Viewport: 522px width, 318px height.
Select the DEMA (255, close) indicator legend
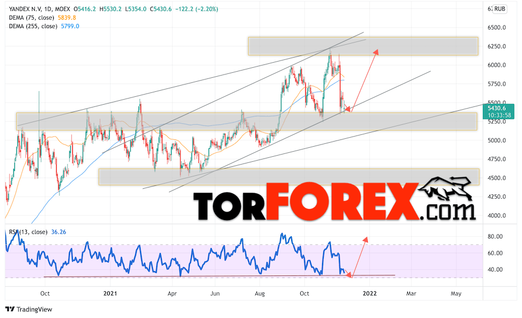pos(33,26)
